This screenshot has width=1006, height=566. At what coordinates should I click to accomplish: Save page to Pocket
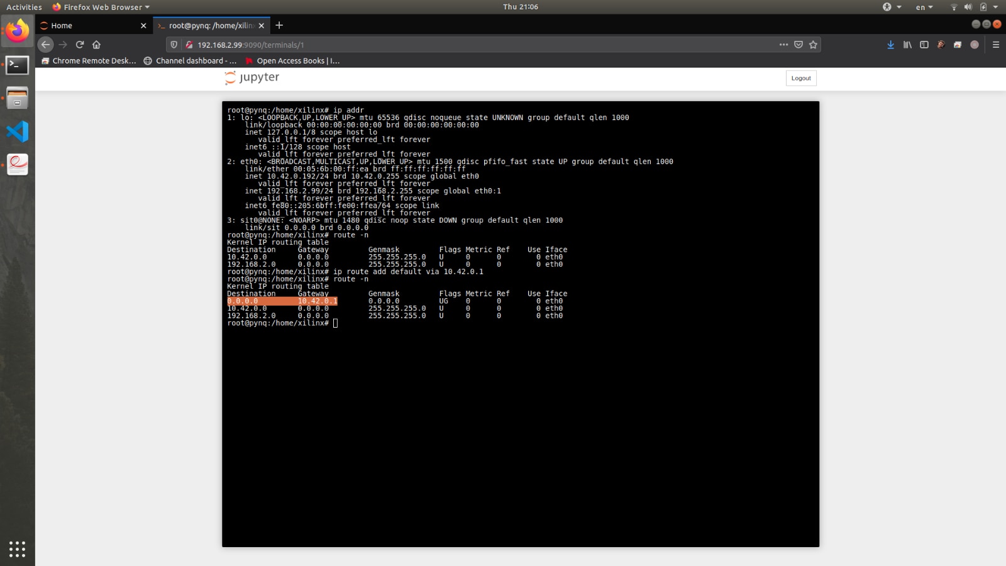(799, 45)
